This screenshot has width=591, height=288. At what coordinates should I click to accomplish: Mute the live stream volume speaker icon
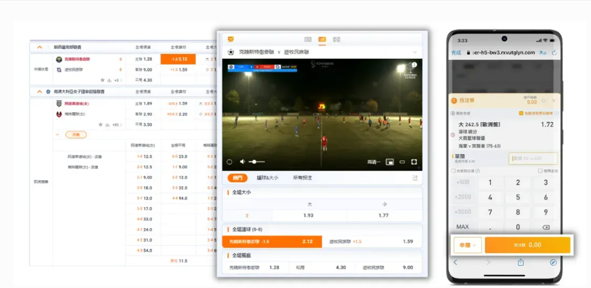point(242,162)
